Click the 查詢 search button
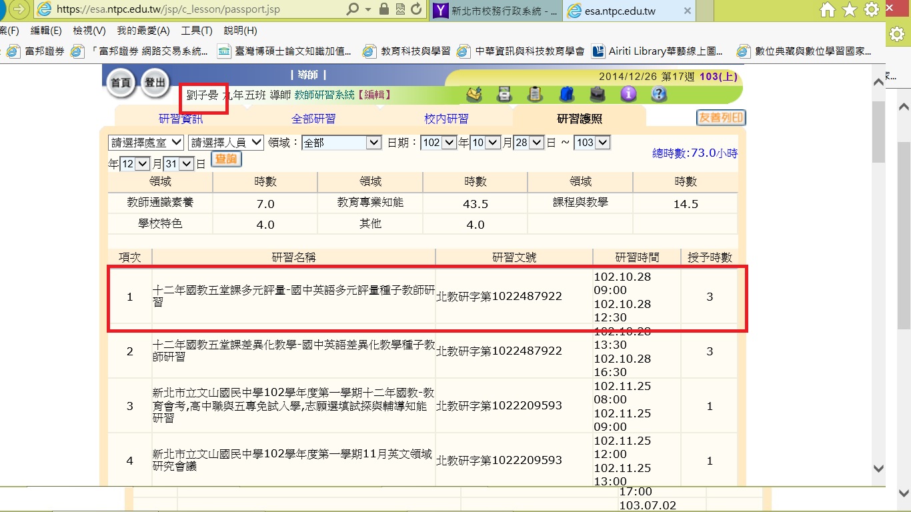Image resolution: width=911 pixels, height=512 pixels. 226,160
